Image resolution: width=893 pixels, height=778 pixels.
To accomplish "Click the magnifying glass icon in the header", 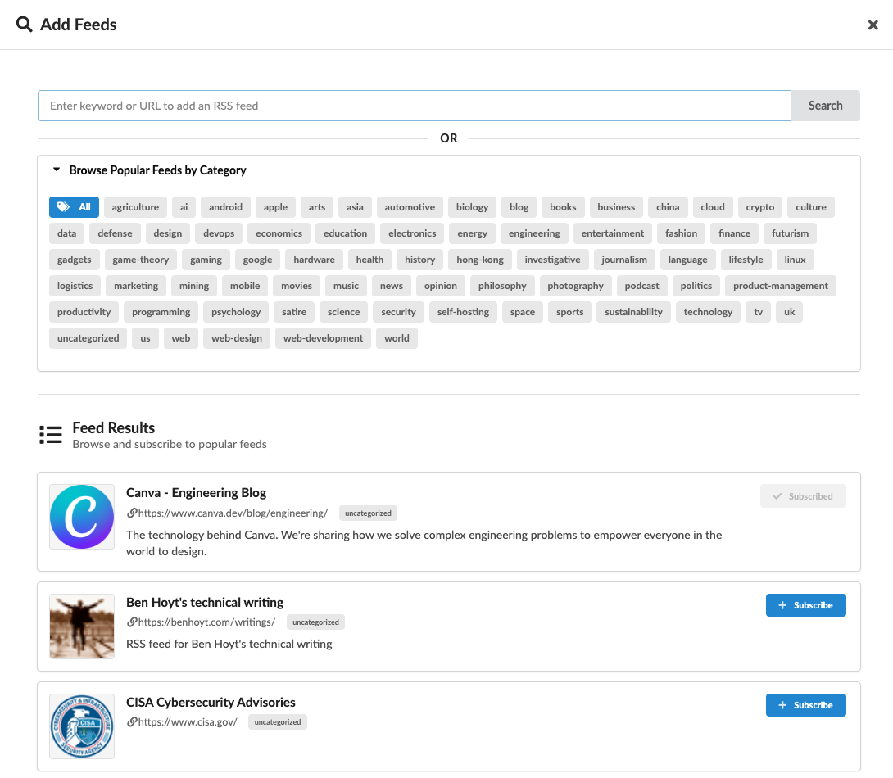I will 24,25.
